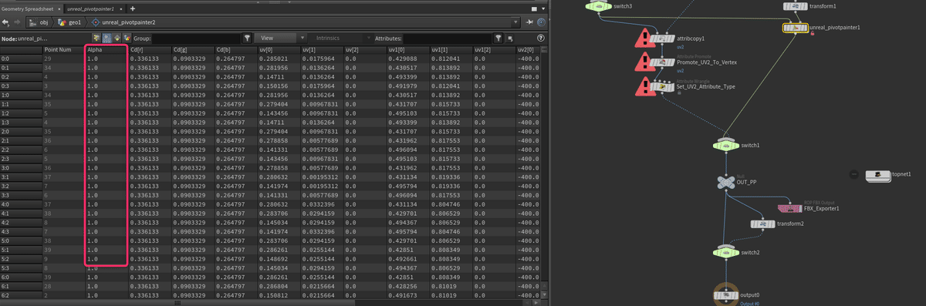
Task: Select the row labeled 6:2
Action: tap(21, 294)
